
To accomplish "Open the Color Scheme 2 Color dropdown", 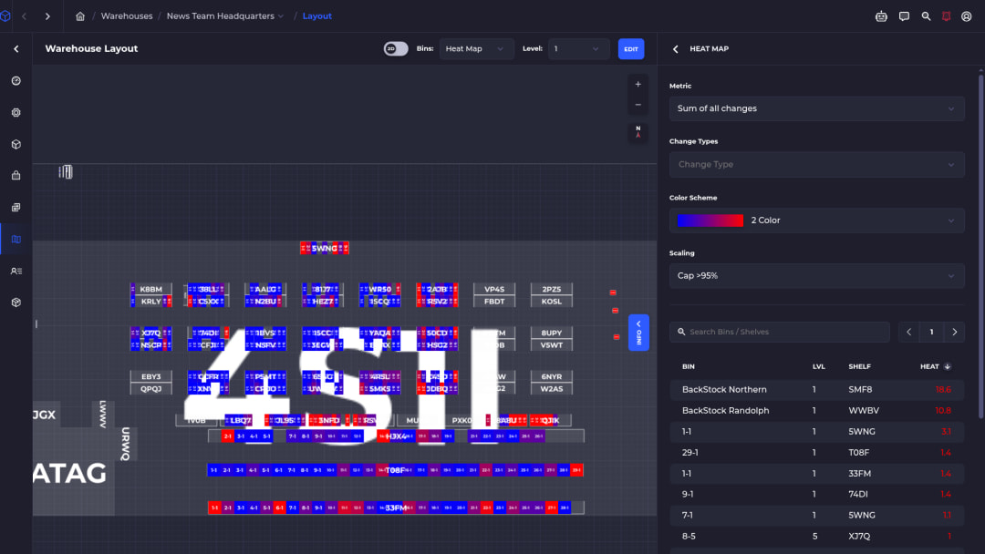I will click(x=816, y=221).
